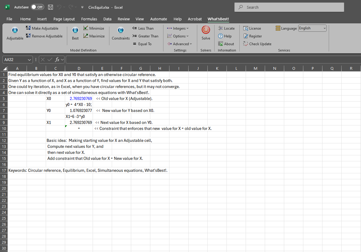361x252 pixels.
Task: Open the Page Layout tab
Action: (64, 19)
